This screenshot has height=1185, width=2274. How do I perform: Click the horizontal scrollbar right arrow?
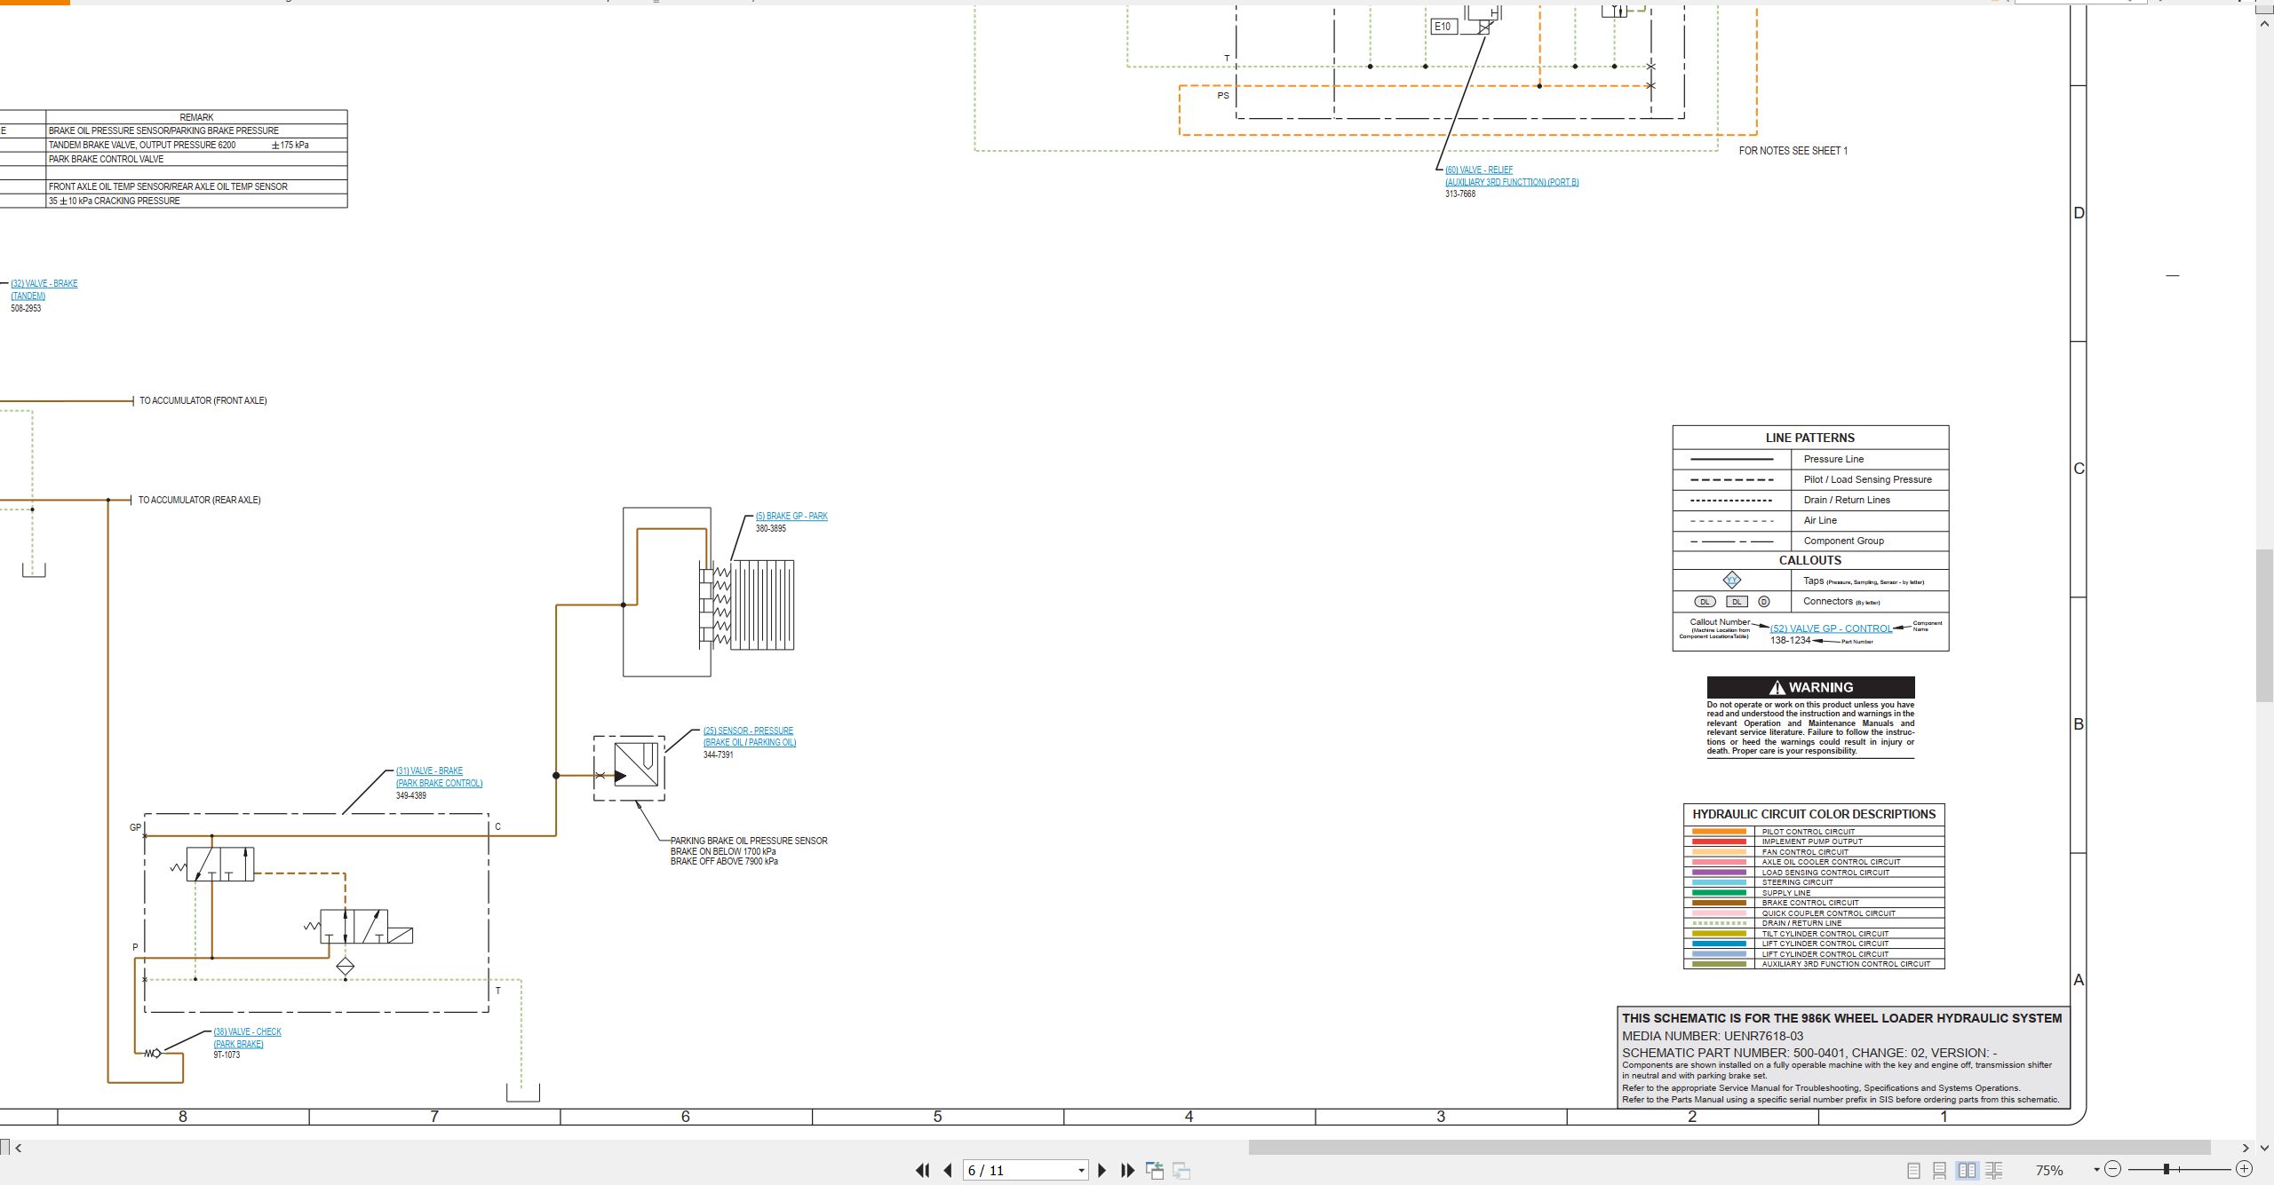tap(2245, 1148)
